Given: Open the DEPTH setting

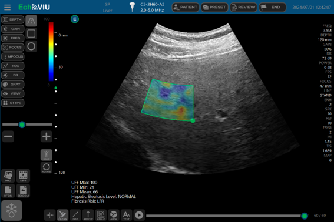Looking at the screenshot, I should pyautogui.click(x=13, y=19).
